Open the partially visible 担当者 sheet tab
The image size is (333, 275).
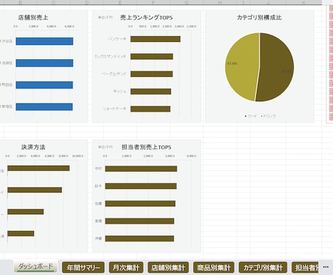click(x=305, y=268)
